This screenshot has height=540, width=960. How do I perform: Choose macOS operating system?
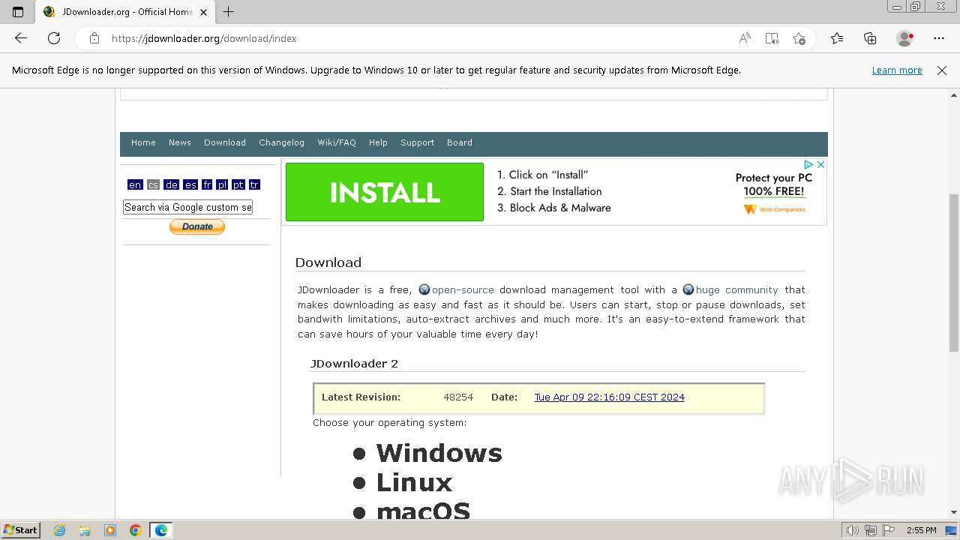pyautogui.click(x=424, y=510)
